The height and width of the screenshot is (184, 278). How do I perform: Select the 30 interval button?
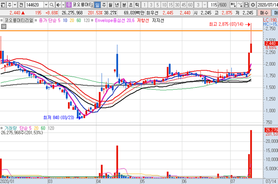click(177, 5)
